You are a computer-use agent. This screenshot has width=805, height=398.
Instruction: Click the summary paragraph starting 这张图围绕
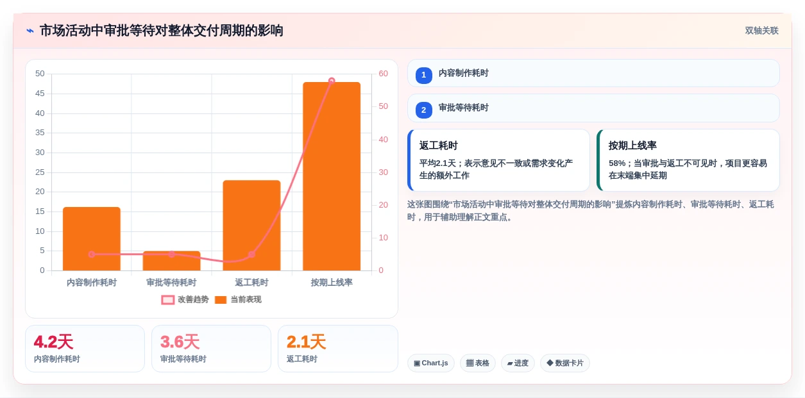coord(591,211)
